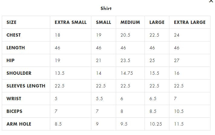Click the LARGE column header
Image resolution: width=215 pixels, height=135 pixels.
click(157, 22)
